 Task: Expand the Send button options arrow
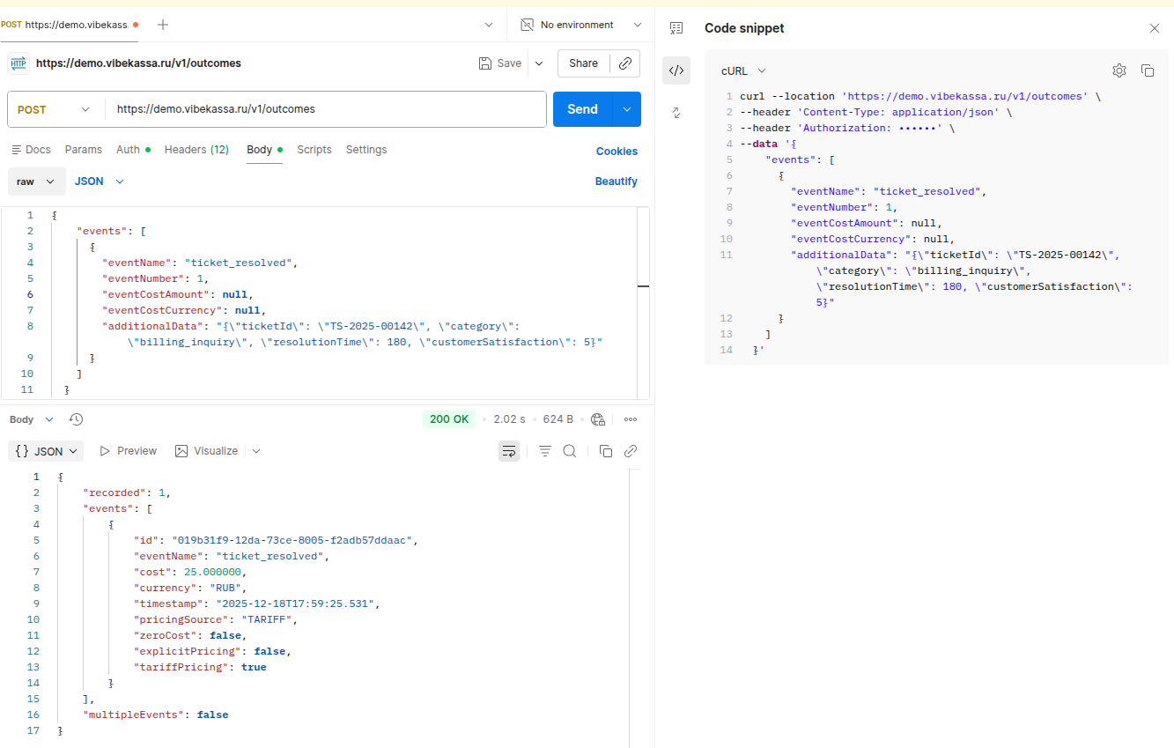[626, 109]
